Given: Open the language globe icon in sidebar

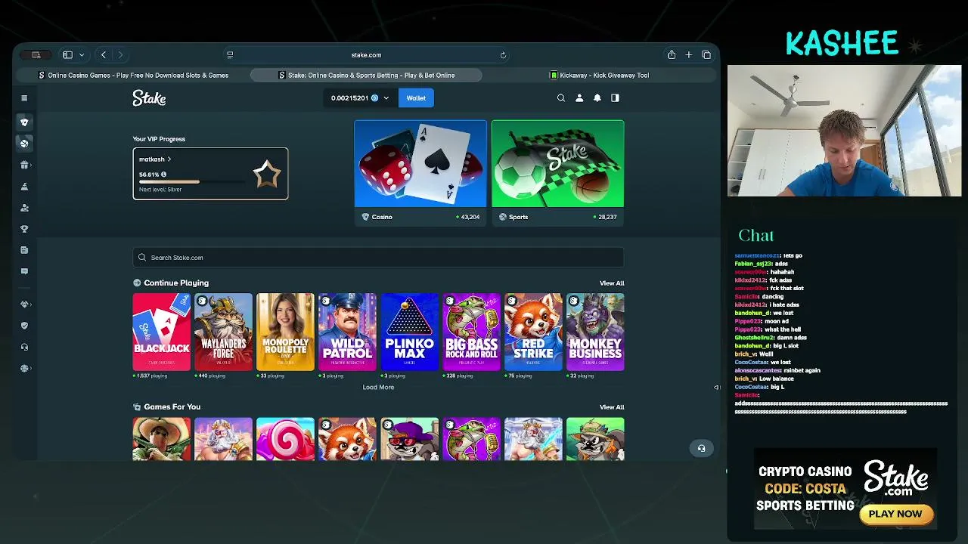Looking at the screenshot, I should 24,368.
